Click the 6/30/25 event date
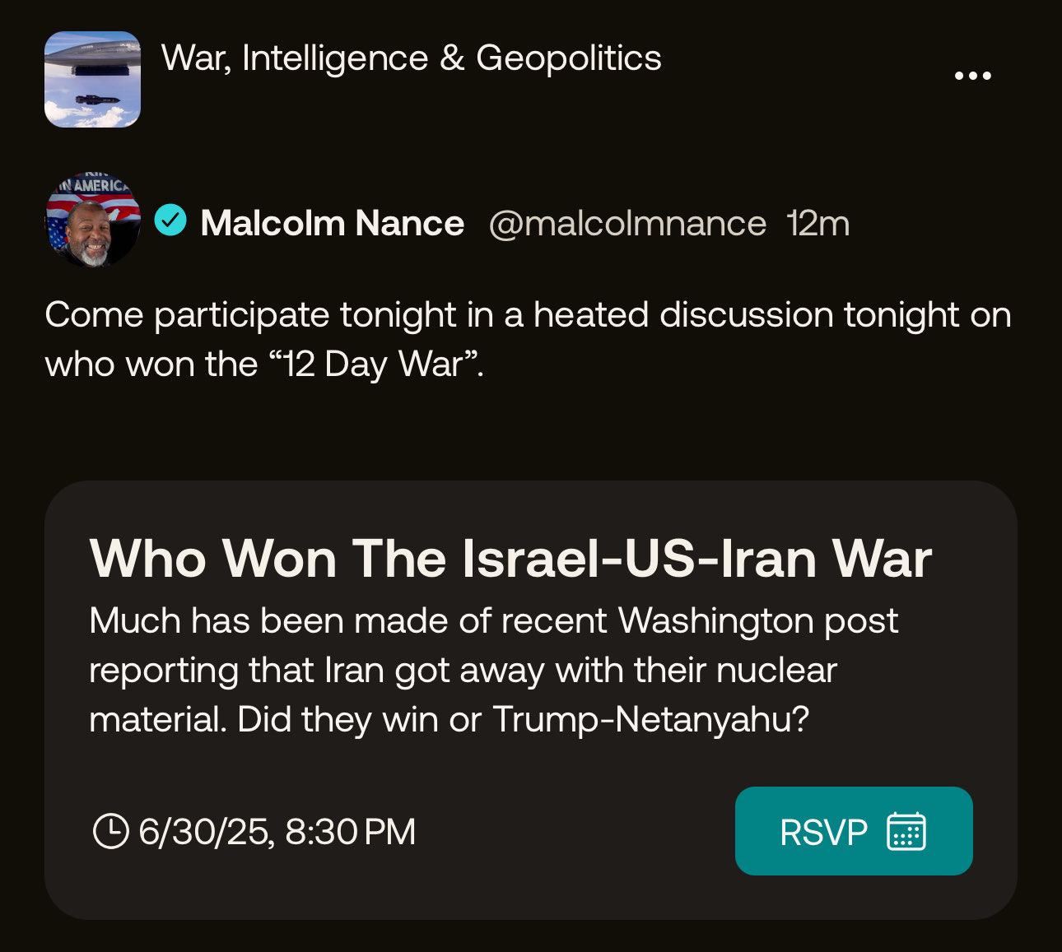Image resolution: width=1062 pixels, height=952 pixels. [204, 832]
